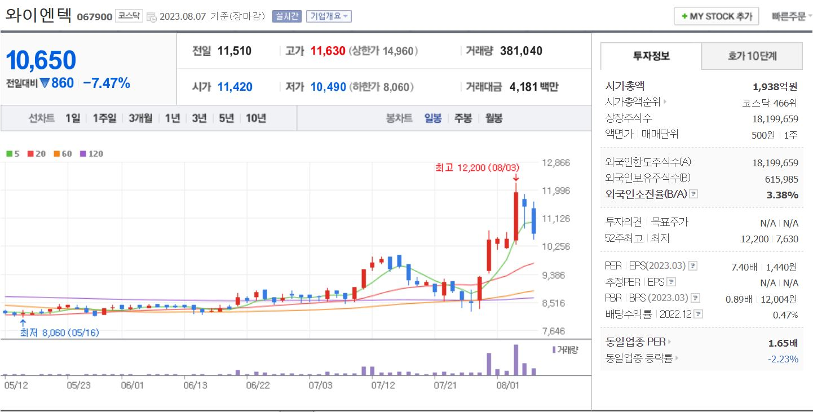
Task: Click the 실시간 badge button
Action: [287, 16]
